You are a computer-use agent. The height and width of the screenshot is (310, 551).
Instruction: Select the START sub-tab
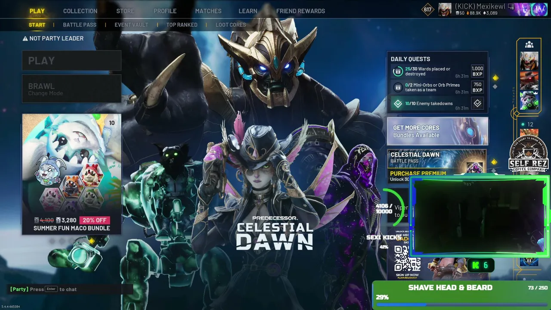point(37,25)
